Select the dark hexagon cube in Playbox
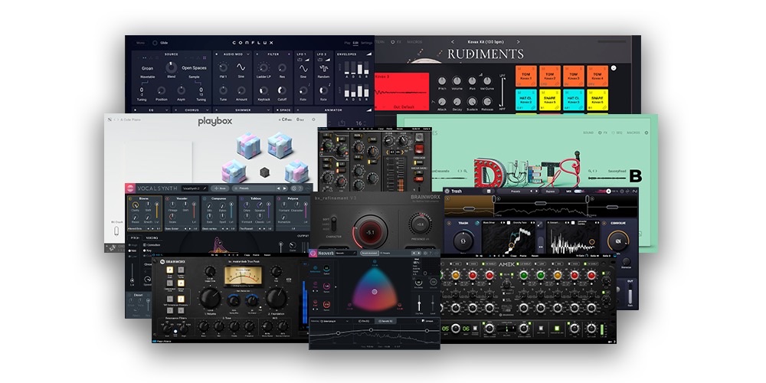The height and width of the screenshot is (383, 766). point(264,171)
